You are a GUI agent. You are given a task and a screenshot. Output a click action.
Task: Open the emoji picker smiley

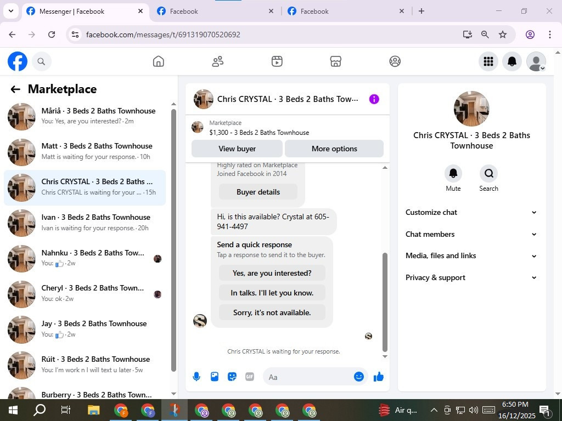359,377
